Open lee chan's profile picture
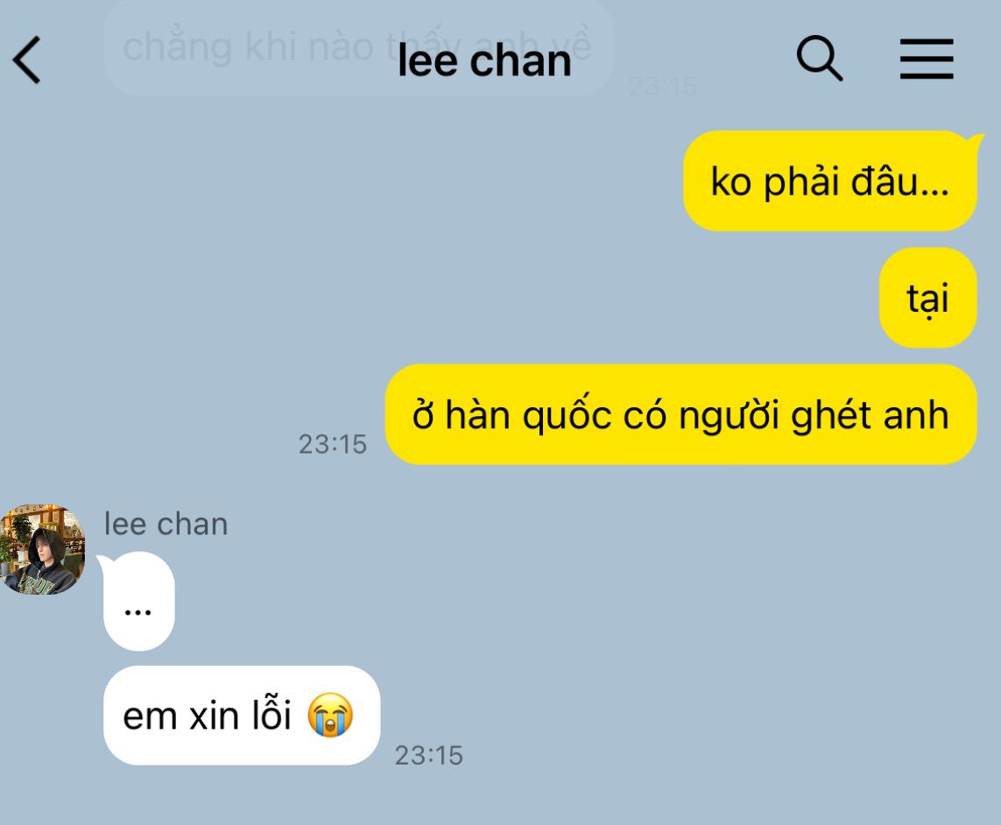1001x825 pixels. click(42, 549)
